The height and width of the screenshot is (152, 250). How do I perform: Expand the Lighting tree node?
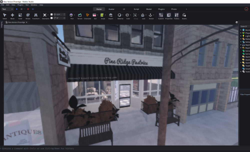[241, 36]
